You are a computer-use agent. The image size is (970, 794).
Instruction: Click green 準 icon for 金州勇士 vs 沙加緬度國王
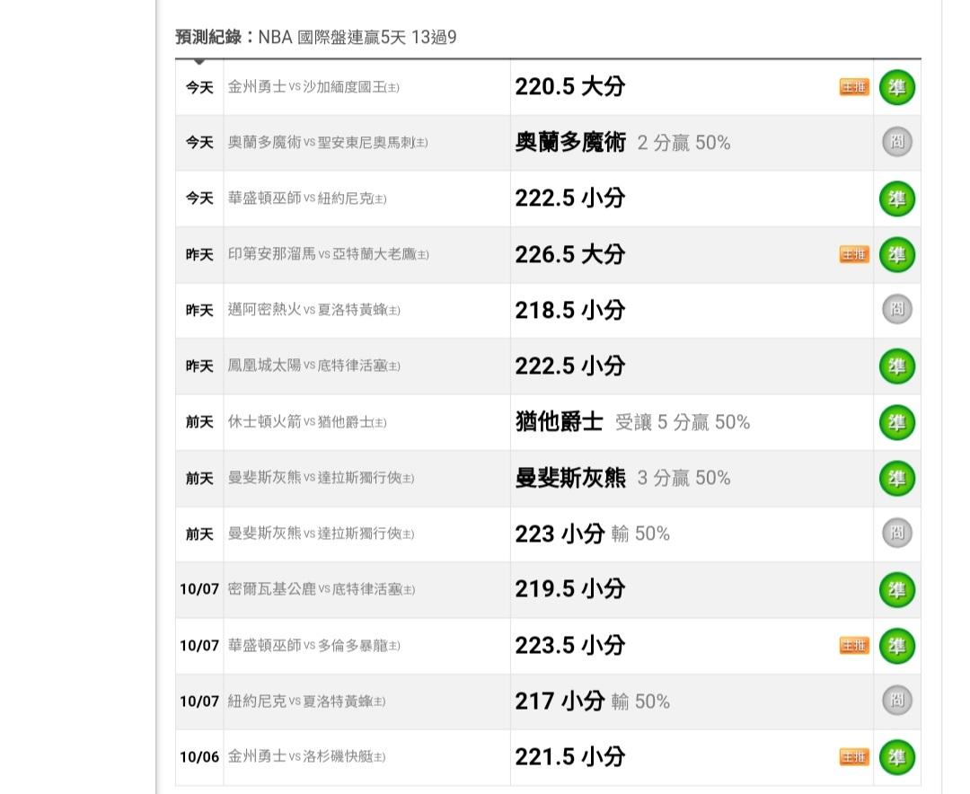(x=896, y=87)
